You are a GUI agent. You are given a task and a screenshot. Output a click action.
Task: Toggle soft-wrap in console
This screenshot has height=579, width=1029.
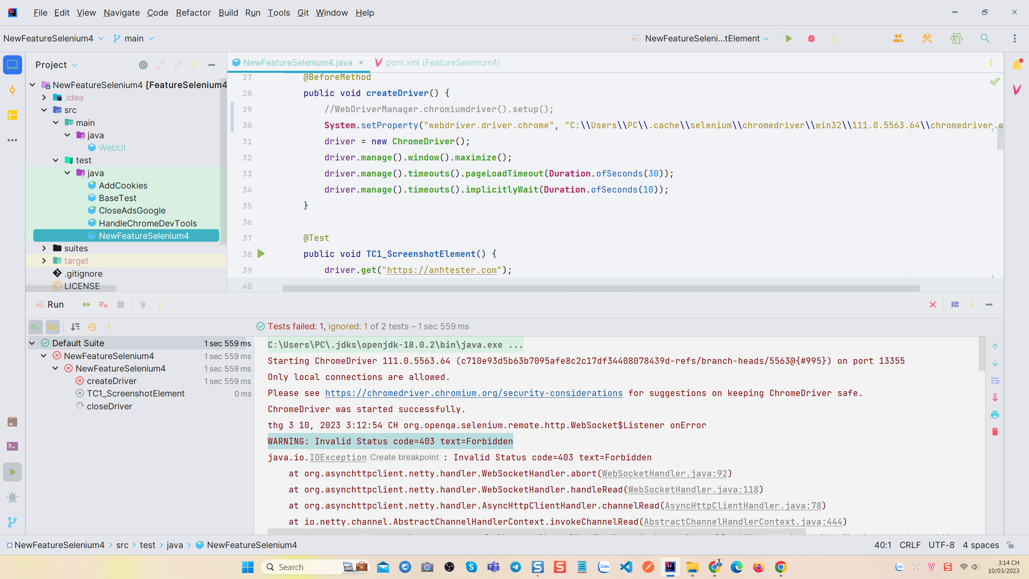coord(995,381)
